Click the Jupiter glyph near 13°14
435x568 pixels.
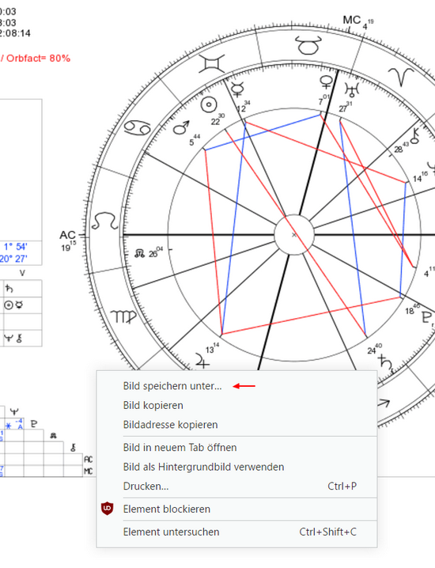tap(202, 361)
